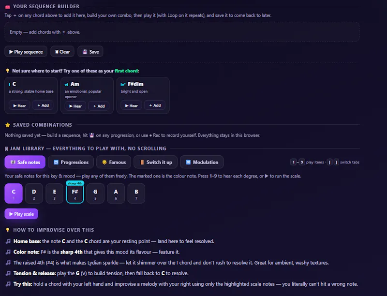Switch to the Switch it up tab
This screenshot has height=296, width=387.
pyautogui.click(x=155, y=162)
